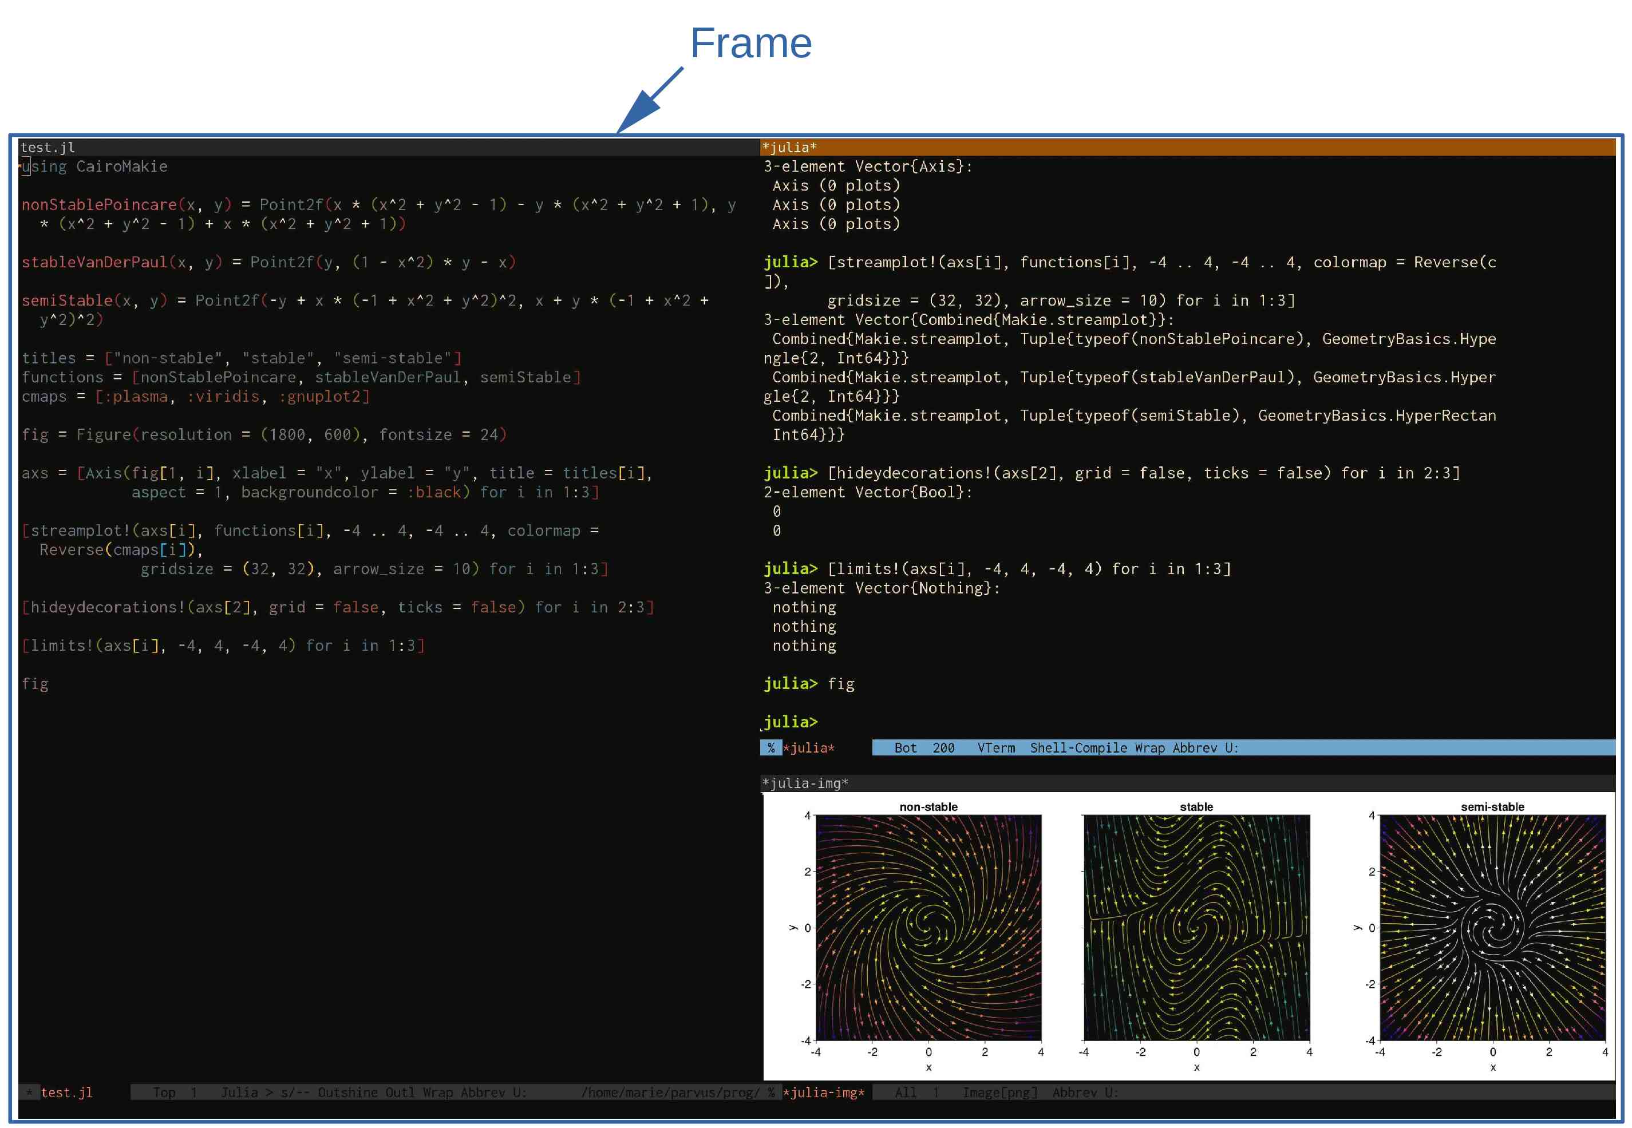Click the U: coding indicator in *julia-img* mode line

tap(1112, 1093)
